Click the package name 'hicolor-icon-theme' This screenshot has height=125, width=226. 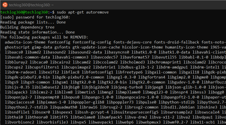pyautogui.click(x=143, y=47)
